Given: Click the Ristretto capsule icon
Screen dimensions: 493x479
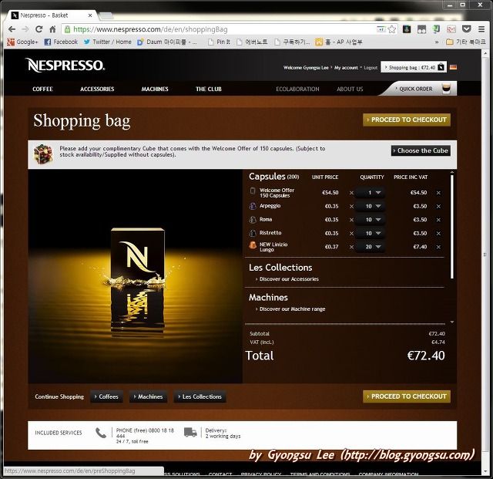Looking at the screenshot, I should [253, 233].
